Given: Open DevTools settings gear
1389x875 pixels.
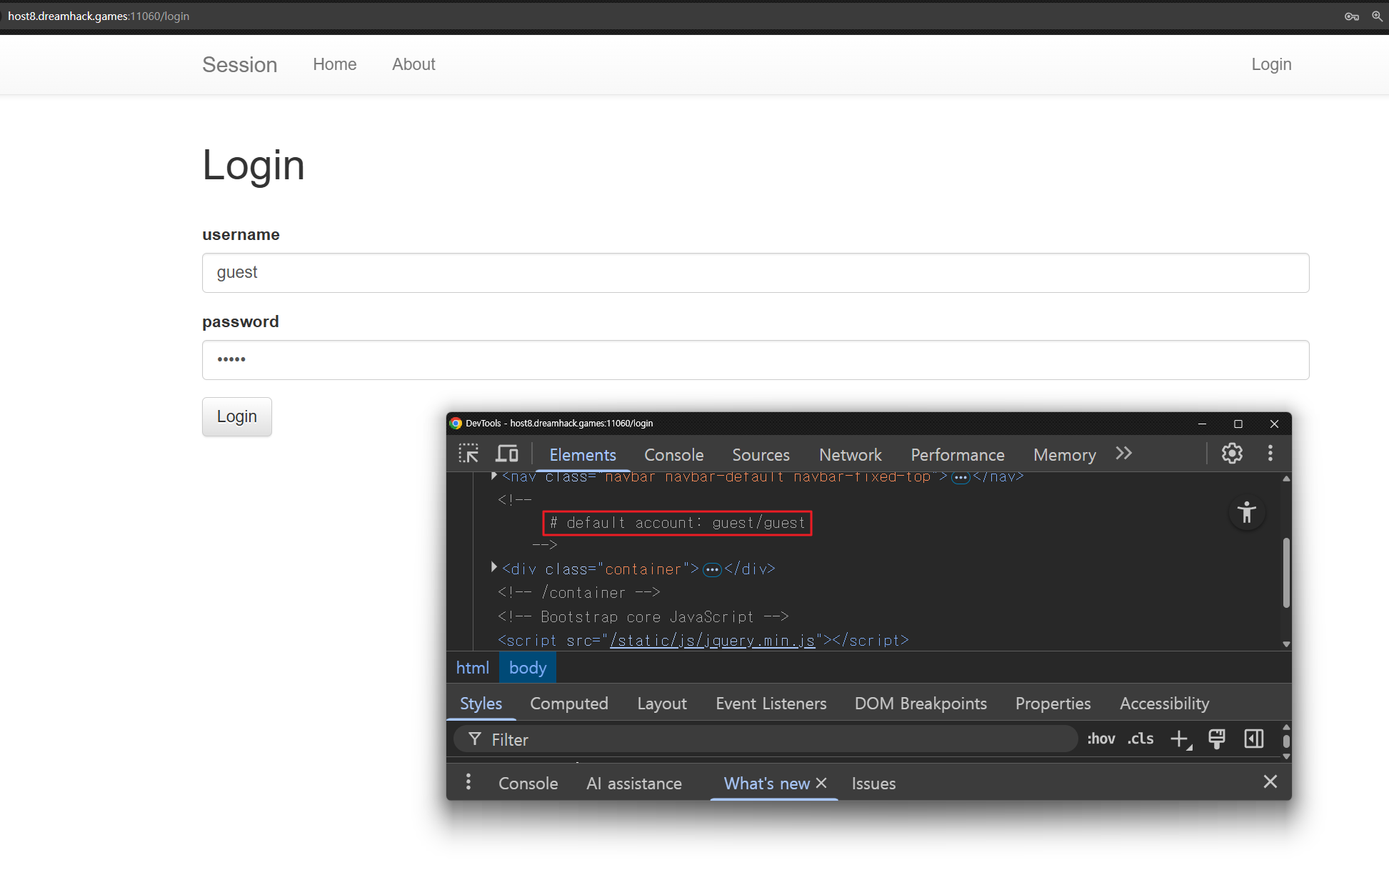Looking at the screenshot, I should pyautogui.click(x=1232, y=454).
